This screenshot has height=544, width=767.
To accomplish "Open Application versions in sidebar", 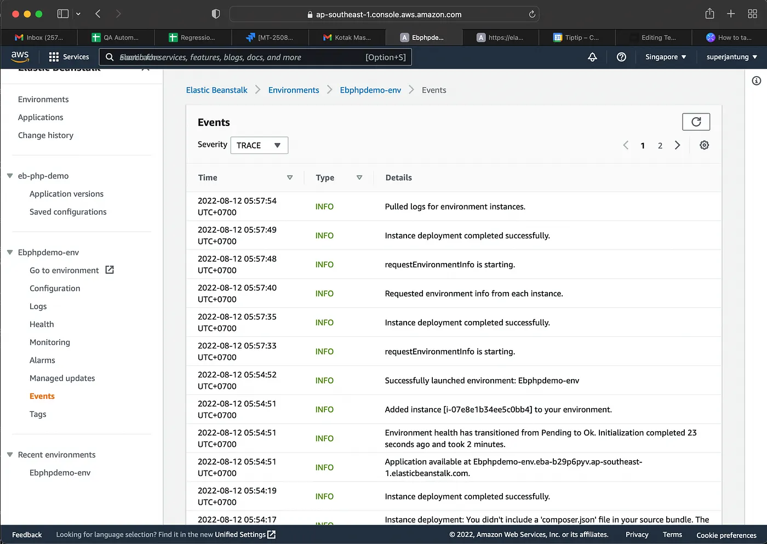I will point(66,194).
